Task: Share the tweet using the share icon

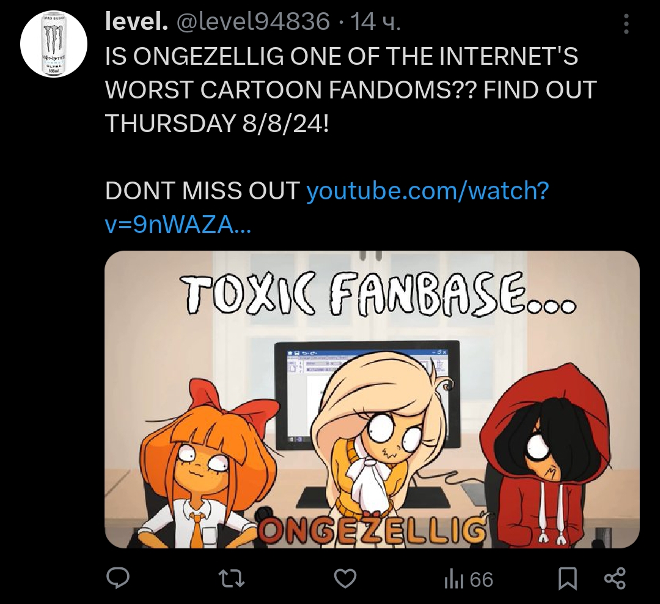Action: (615, 578)
